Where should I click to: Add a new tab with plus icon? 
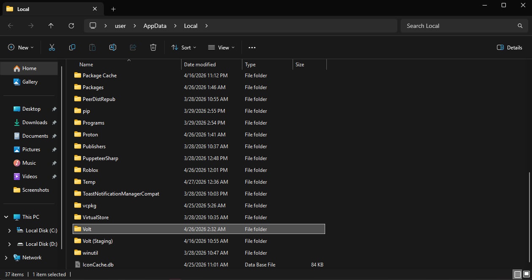[113, 9]
